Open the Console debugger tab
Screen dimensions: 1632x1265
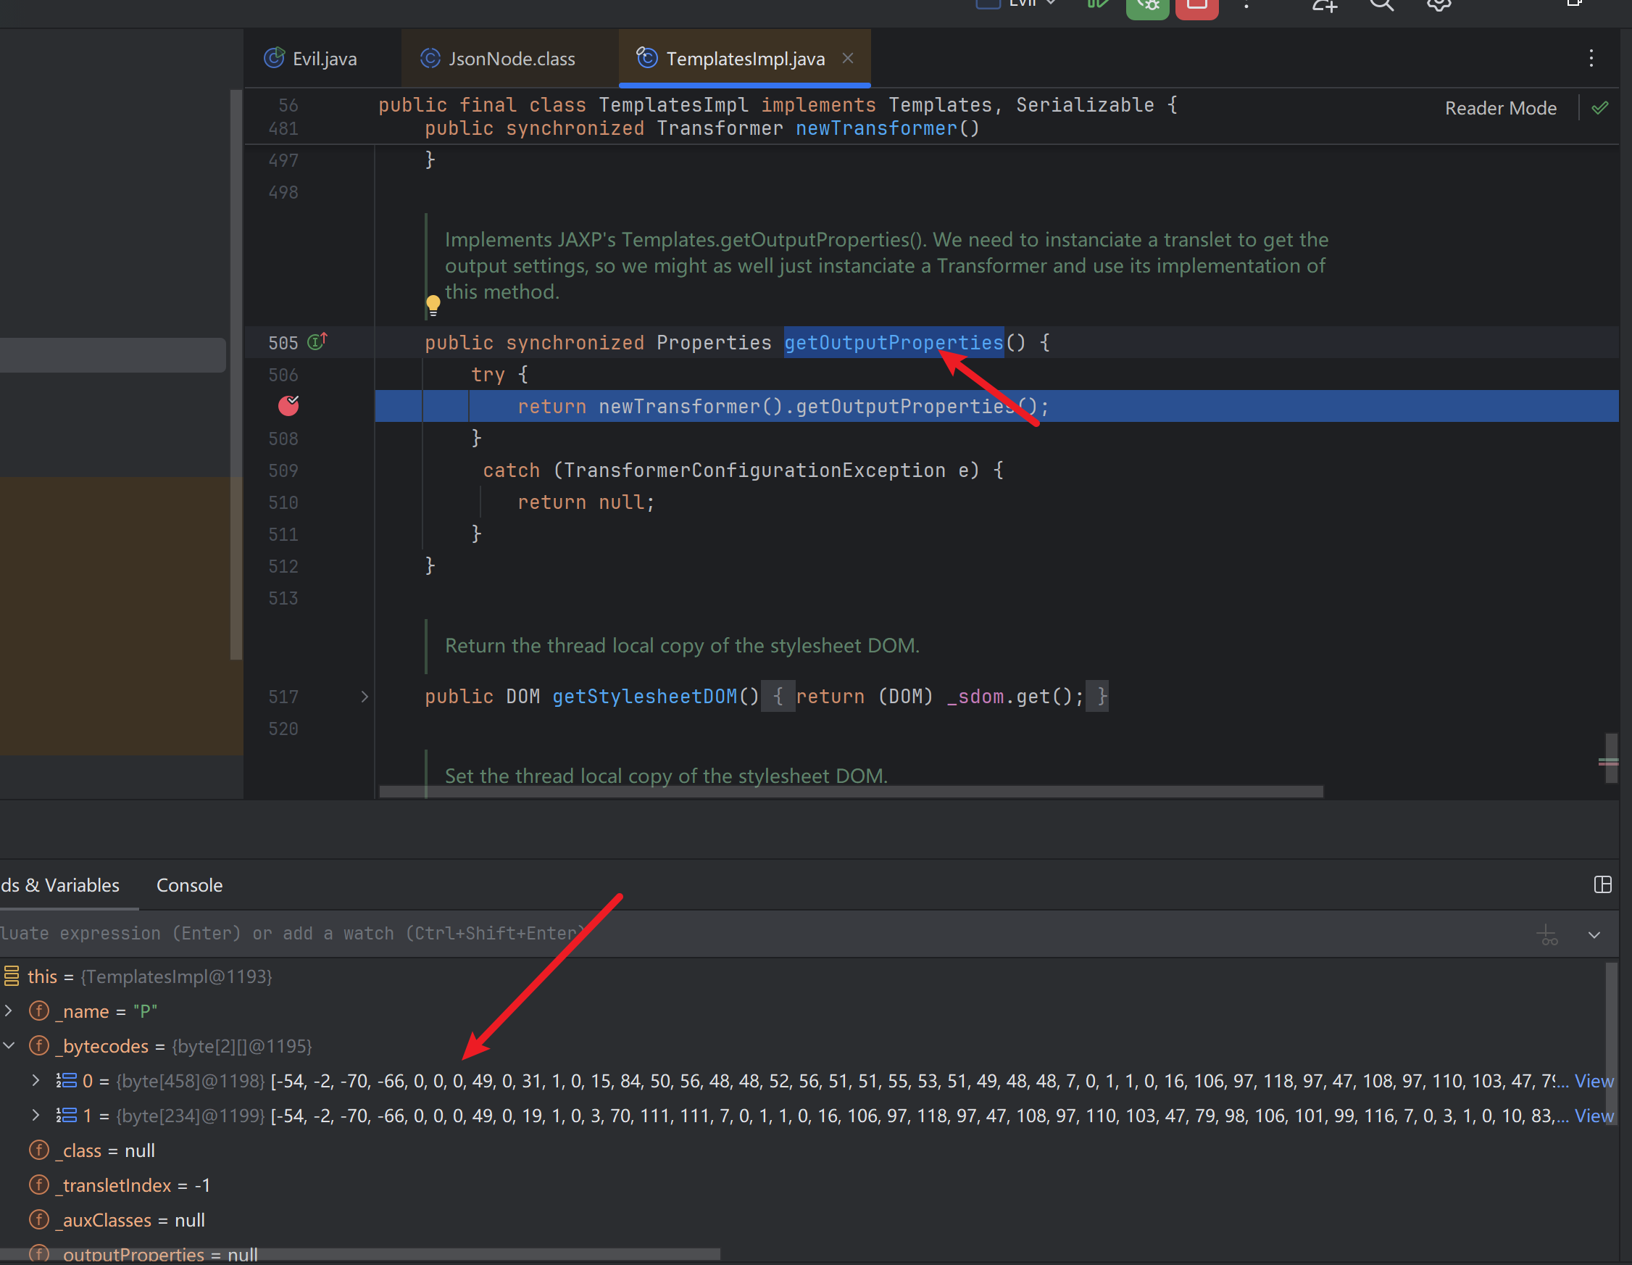[189, 885]
